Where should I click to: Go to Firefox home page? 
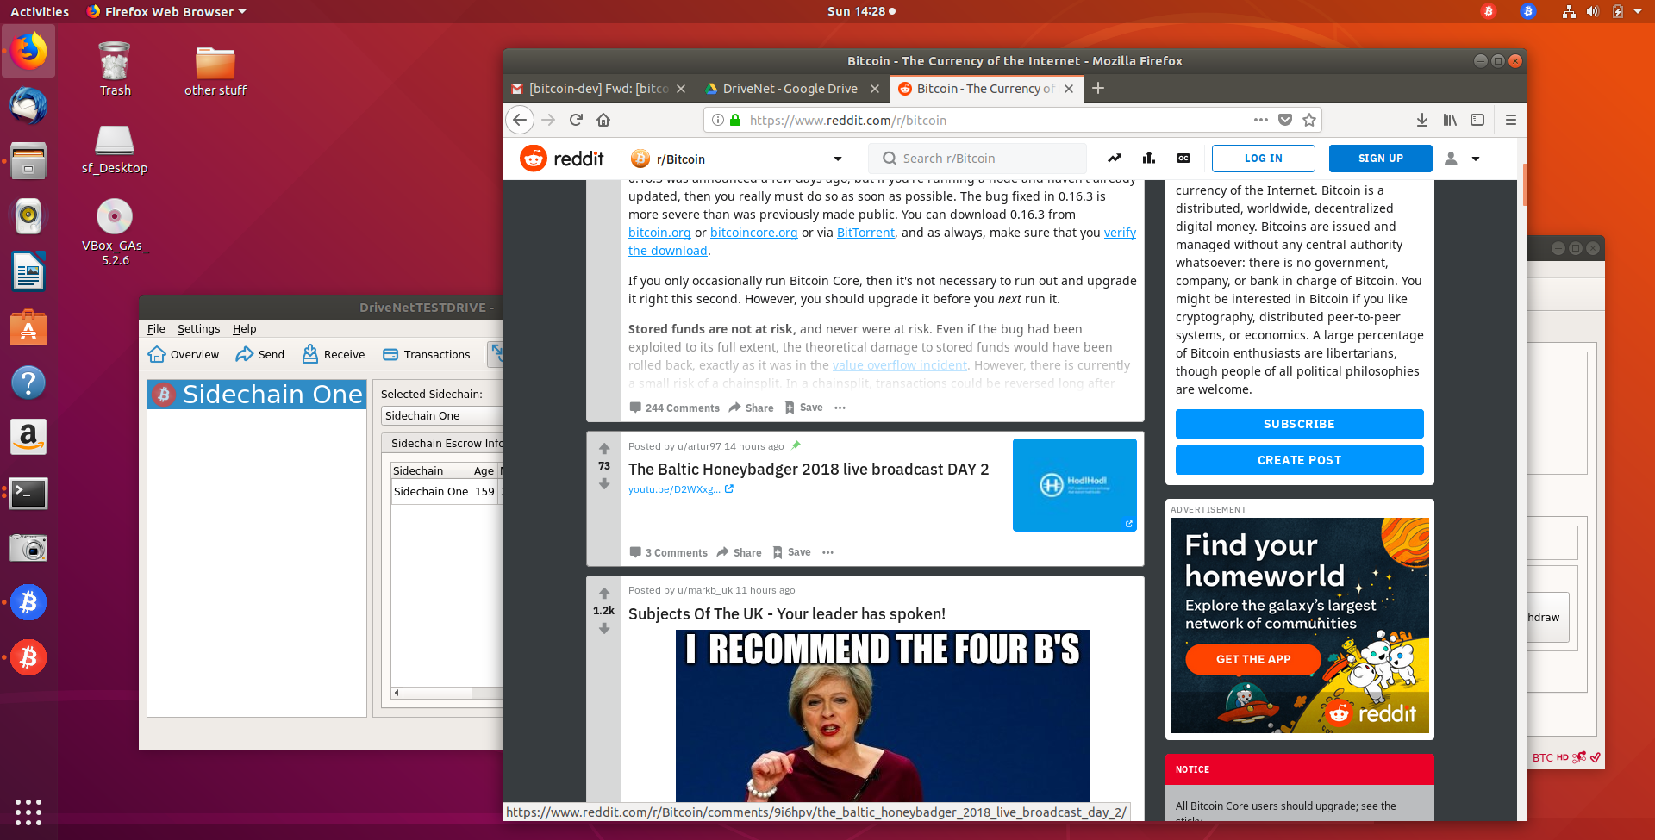pyautogui.click(x=603, y=120)
